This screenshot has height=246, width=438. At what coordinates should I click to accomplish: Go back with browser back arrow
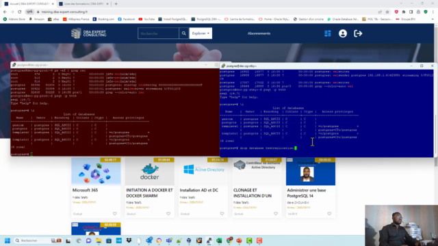(x=5, y=12)
